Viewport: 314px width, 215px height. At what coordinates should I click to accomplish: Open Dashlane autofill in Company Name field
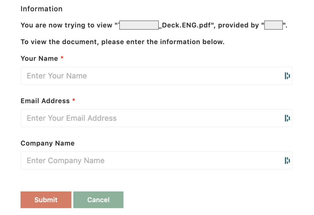tap(287, 160)
